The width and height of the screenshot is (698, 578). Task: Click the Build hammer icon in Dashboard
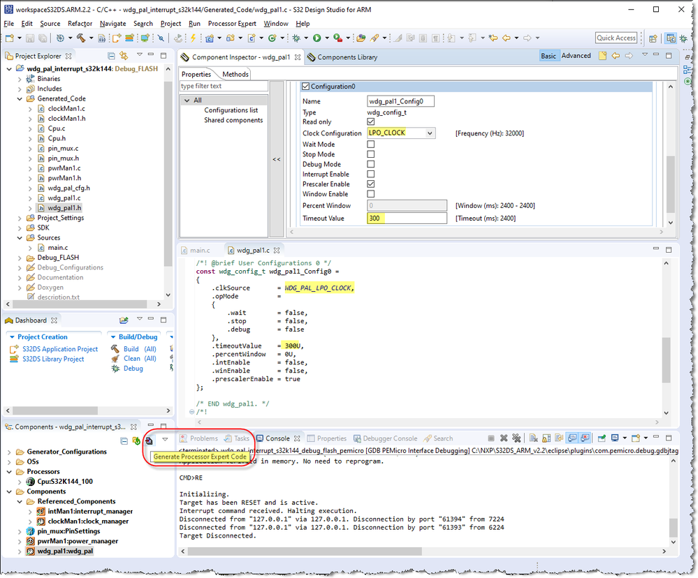[115, 349]
